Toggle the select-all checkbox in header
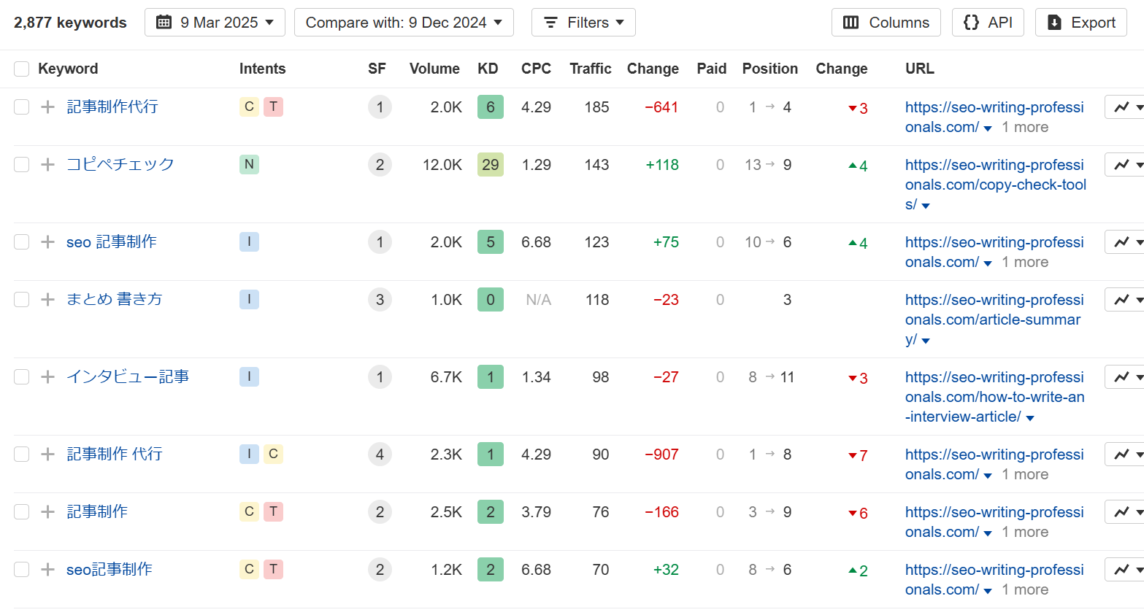This screenshot has width=1144, height=615. coord(22,69)
